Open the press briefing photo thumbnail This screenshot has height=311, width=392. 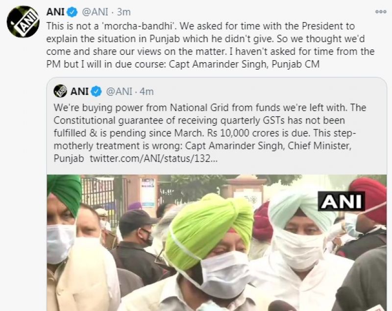(217, 243)
